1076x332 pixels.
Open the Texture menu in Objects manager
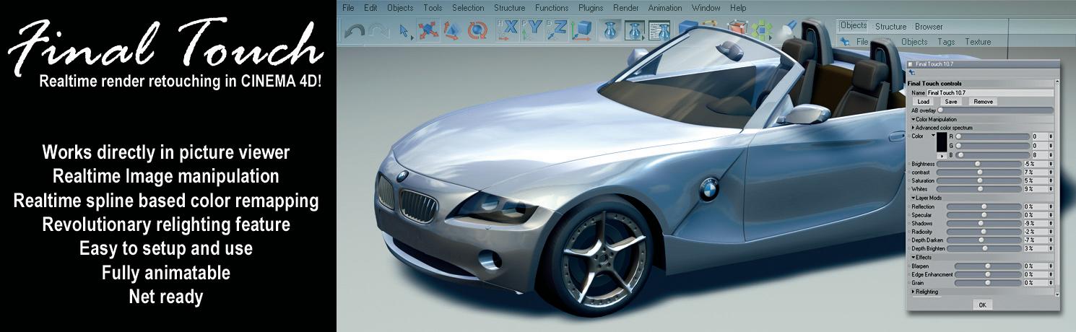coord(978,42)
